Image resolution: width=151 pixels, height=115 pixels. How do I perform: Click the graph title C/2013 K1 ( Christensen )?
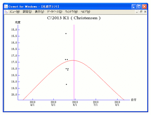[74, 18]
